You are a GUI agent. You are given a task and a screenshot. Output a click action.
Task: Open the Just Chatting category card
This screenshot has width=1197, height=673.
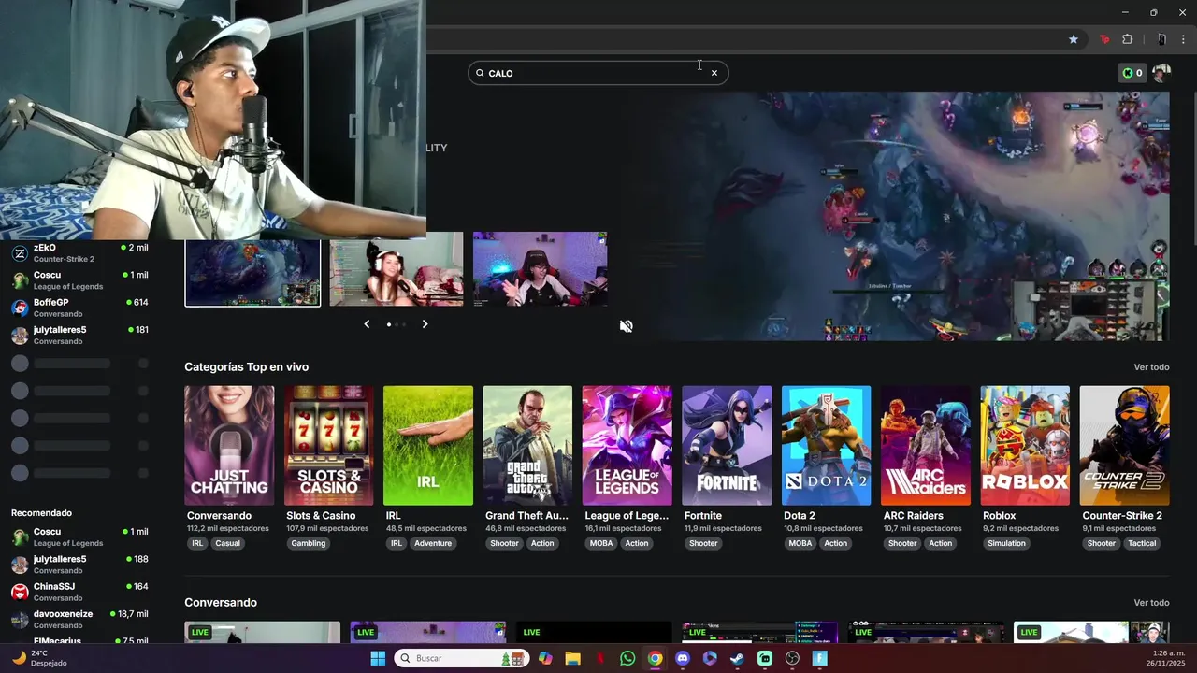tap(229, 446)
